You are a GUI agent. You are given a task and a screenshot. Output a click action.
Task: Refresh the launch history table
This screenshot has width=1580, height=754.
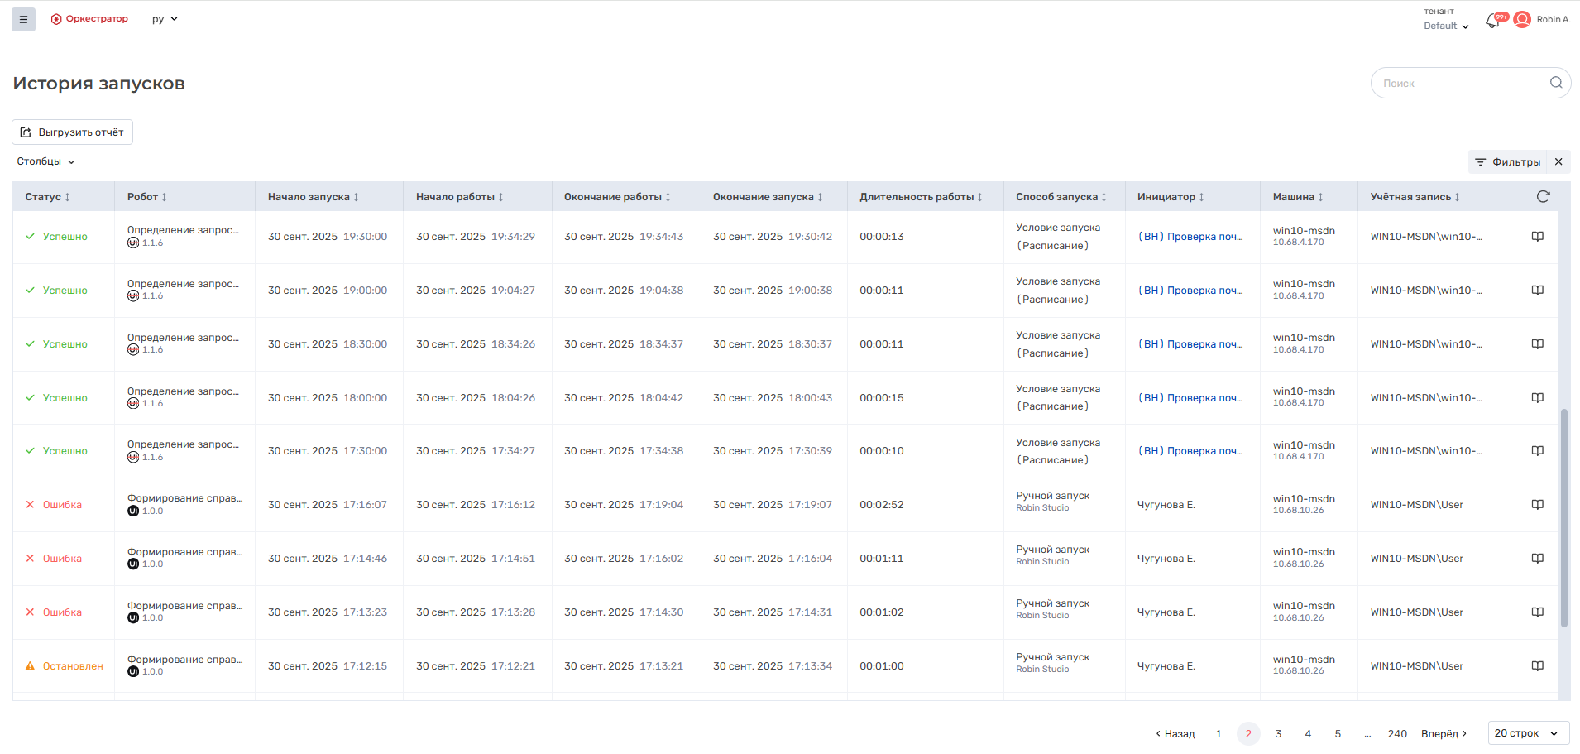pos(1543,196)
